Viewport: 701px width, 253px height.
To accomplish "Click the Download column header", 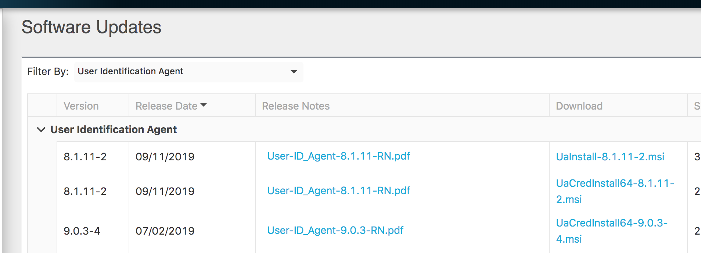I will click(x=579, y=106).
